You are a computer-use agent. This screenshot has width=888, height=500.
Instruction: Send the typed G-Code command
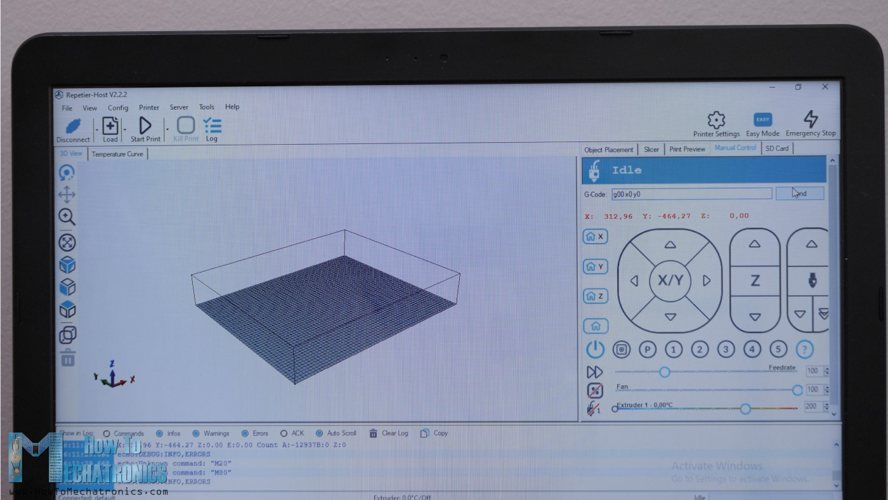click(799, 194)
